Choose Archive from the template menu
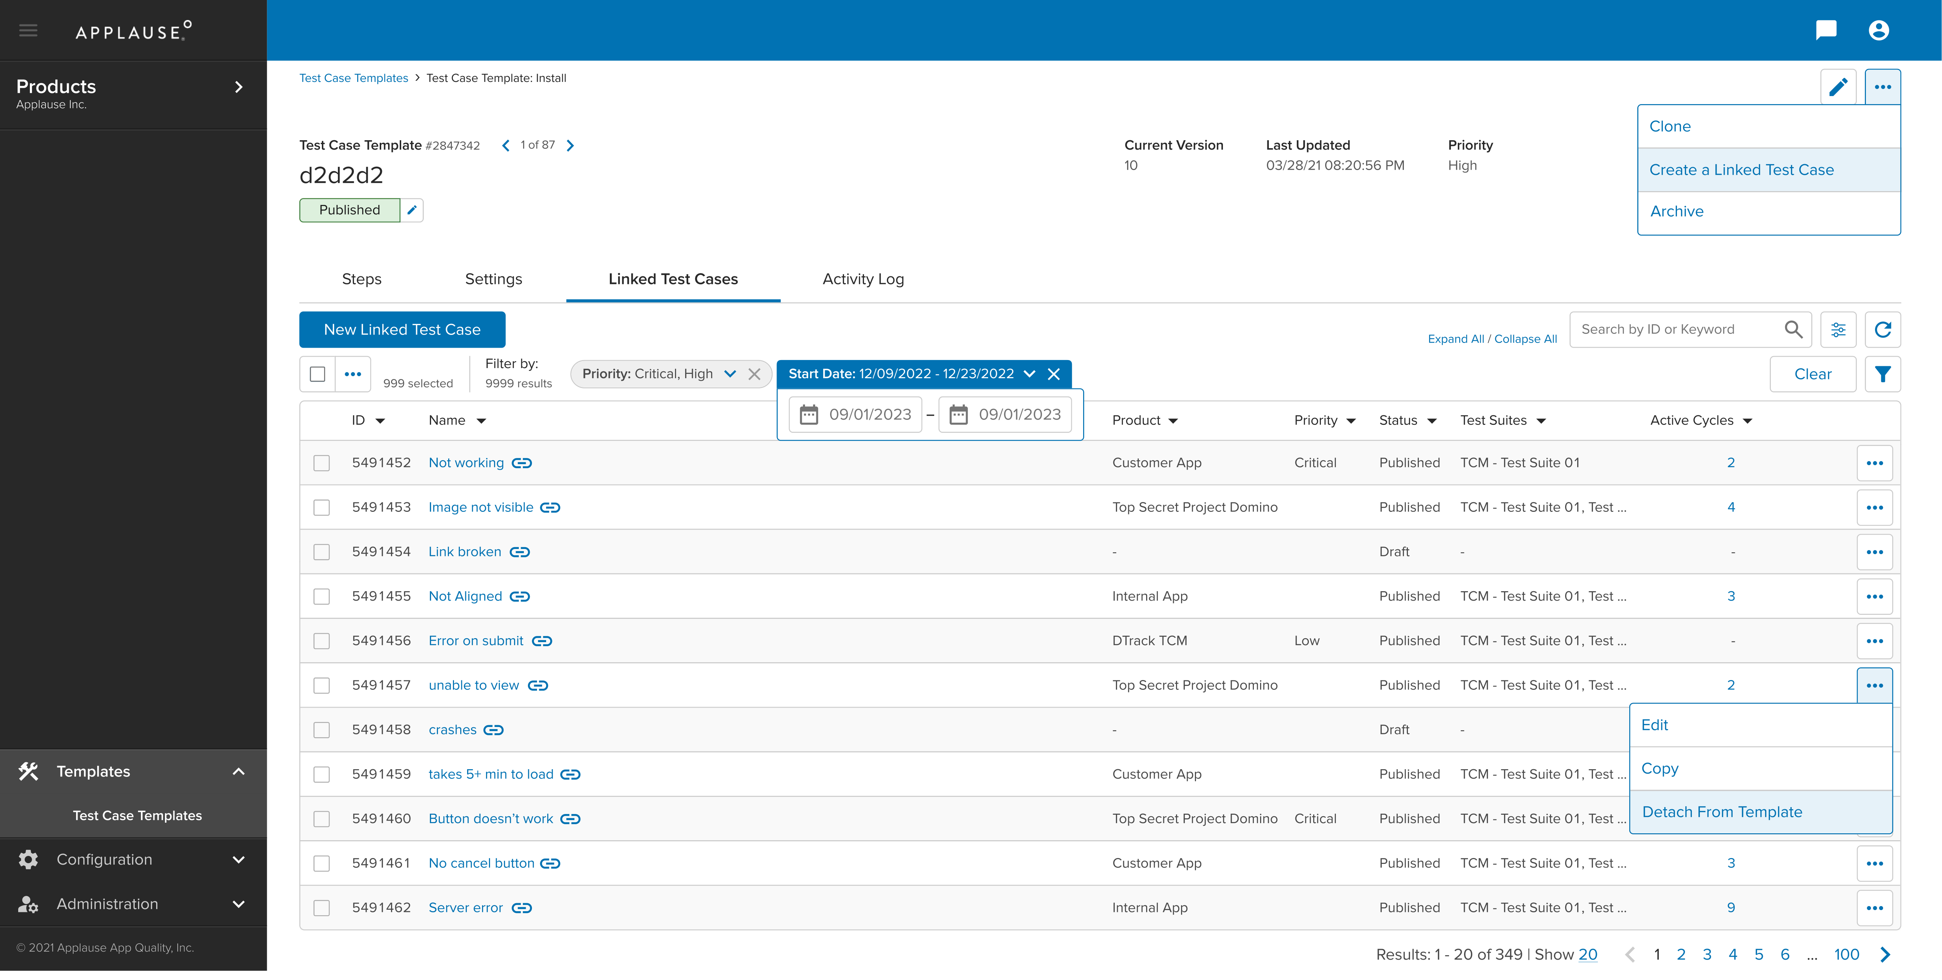The width and height of the screenshot is (1942, 980). pos(1769,212)
